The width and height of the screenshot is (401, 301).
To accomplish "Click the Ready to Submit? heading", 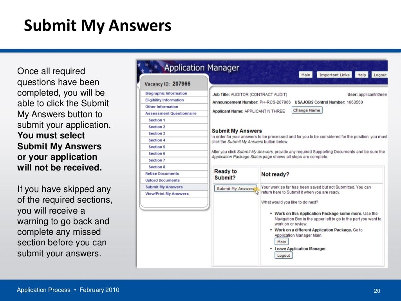I will coord(226,174).
